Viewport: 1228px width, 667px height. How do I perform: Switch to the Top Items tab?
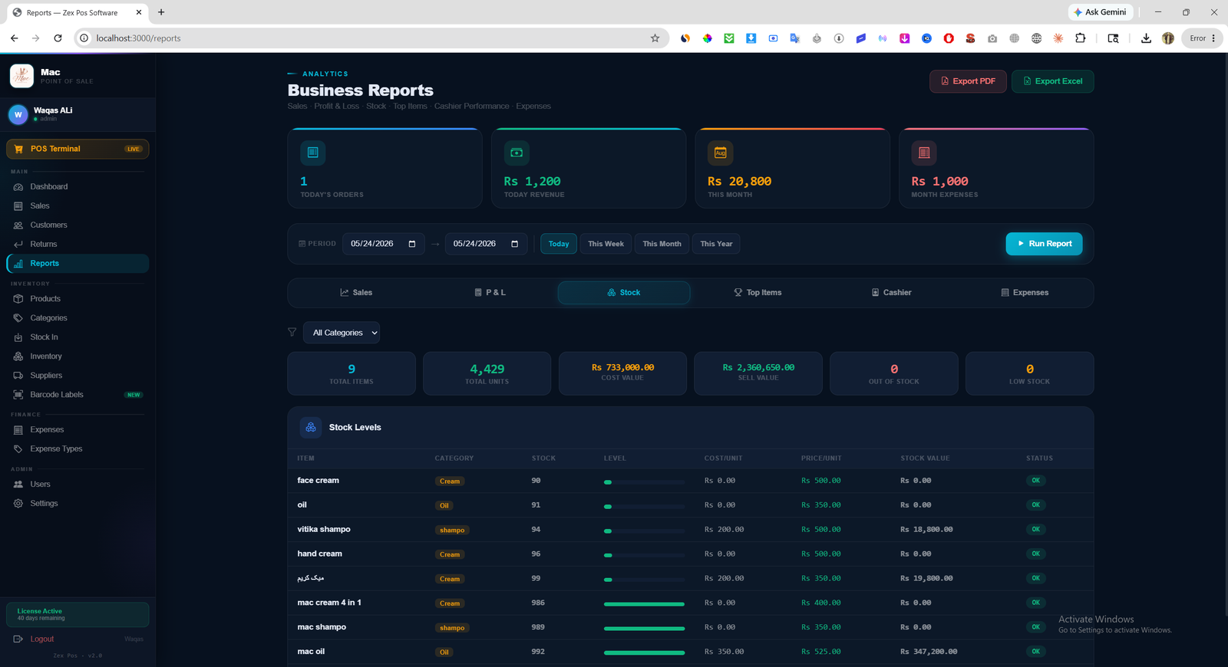pos(758,292)
